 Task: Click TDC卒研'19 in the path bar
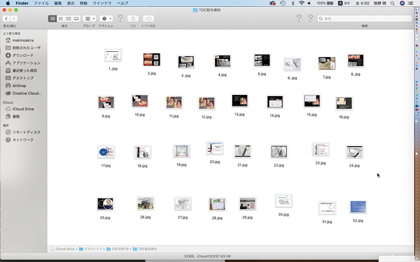118,249
